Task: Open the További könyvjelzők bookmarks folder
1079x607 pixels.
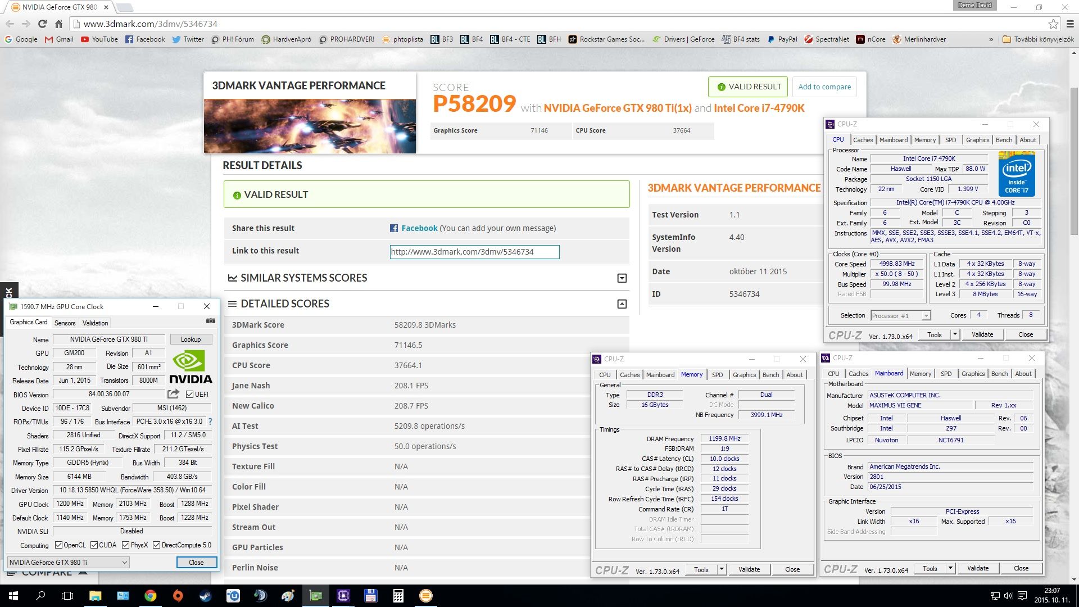Action: 1038,39
